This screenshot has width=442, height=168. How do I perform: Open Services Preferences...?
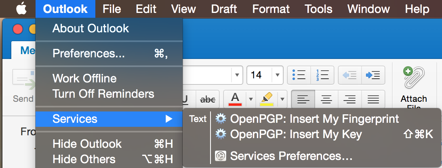pyautogui.click(x=291, y=156)
